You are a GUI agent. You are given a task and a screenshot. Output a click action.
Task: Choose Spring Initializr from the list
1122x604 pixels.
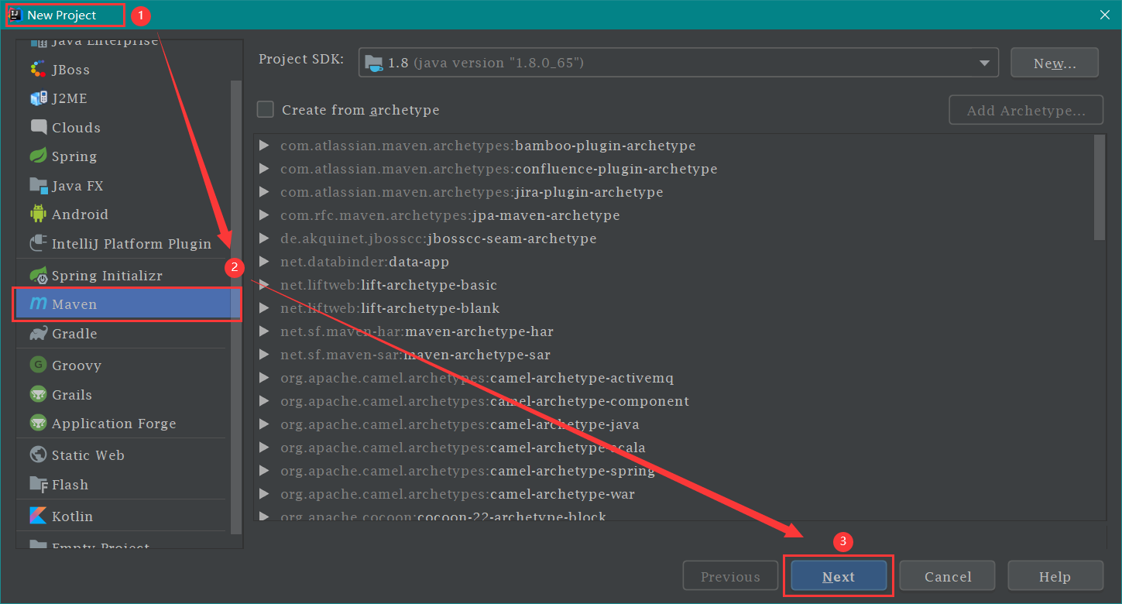click(x=107, y=276)
